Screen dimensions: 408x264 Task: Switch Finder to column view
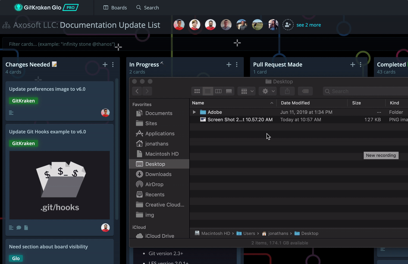[x=218, y=91]
